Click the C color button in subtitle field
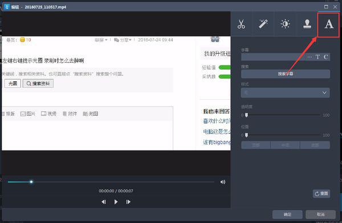Screen dimensions: 342x223 326,57
